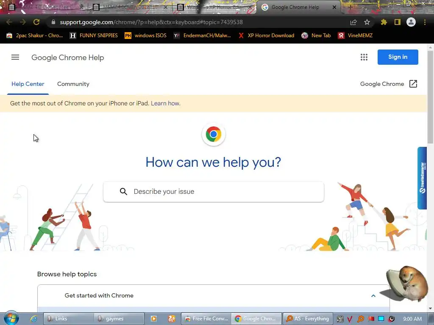
Task: Open the UC Browser taskbar icon
Action: pos(172,319)
